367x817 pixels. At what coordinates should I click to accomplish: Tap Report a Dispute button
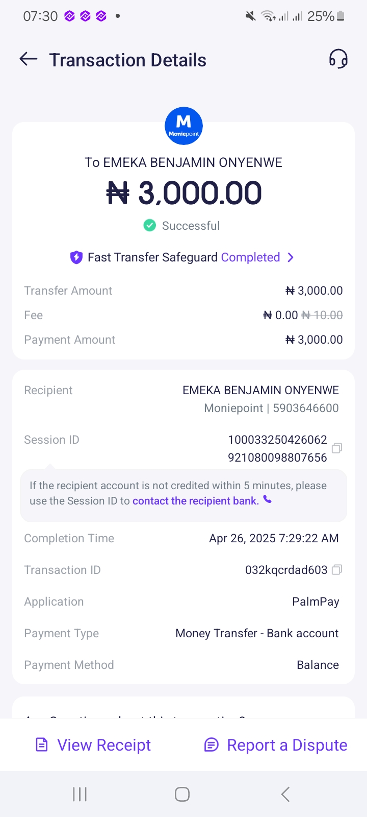(x=276, y=745)
